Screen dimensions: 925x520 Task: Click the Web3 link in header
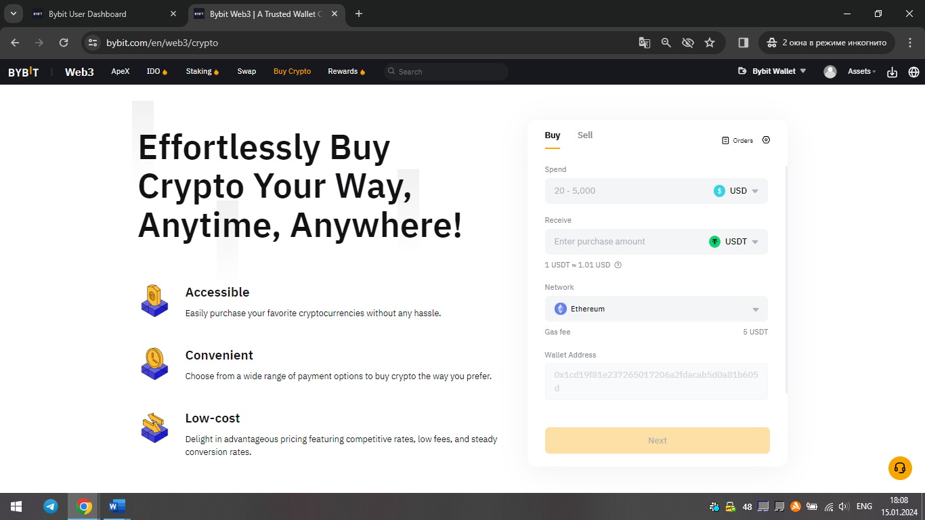coord(79,72)
